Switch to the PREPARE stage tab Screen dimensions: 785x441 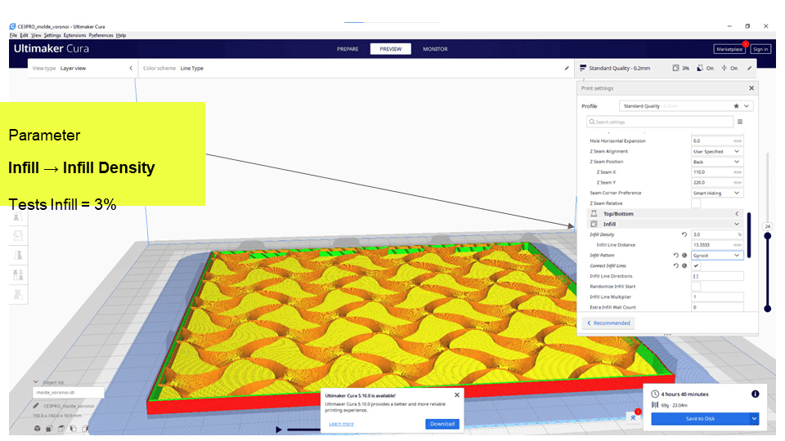pos(348,49)
